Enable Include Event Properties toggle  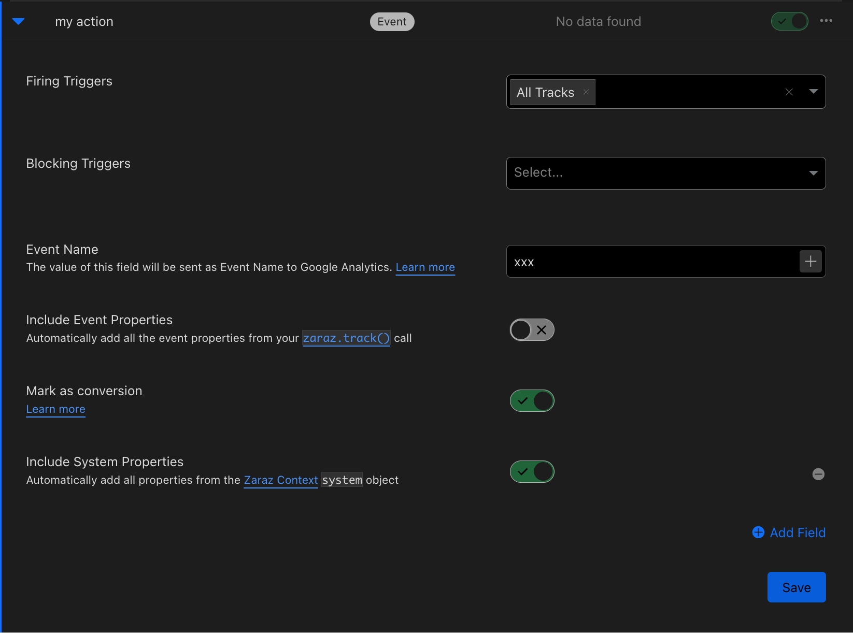(x=532, y=330)
